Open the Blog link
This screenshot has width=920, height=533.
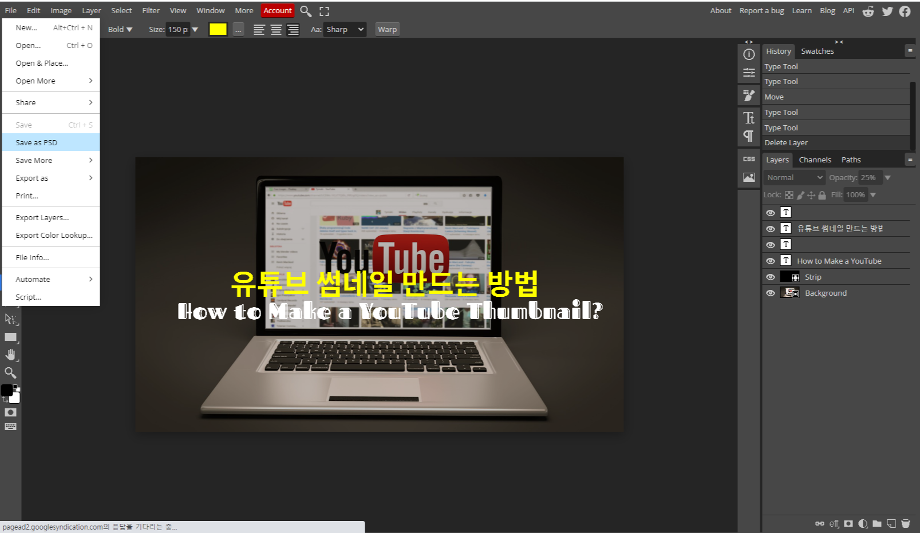click(x=828, y=11)
